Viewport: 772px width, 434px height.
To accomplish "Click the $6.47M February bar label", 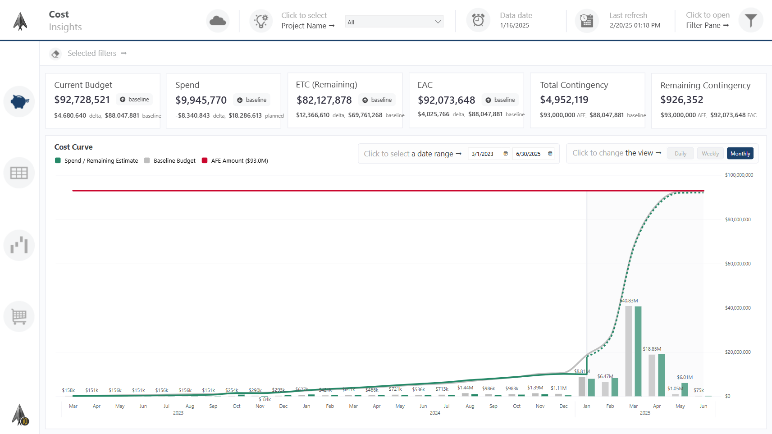I will (x=605, y=376).
